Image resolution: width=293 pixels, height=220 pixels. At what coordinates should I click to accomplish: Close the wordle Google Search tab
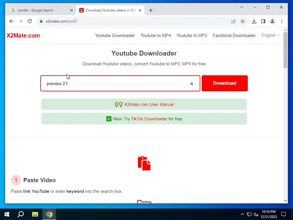[71, 11]
